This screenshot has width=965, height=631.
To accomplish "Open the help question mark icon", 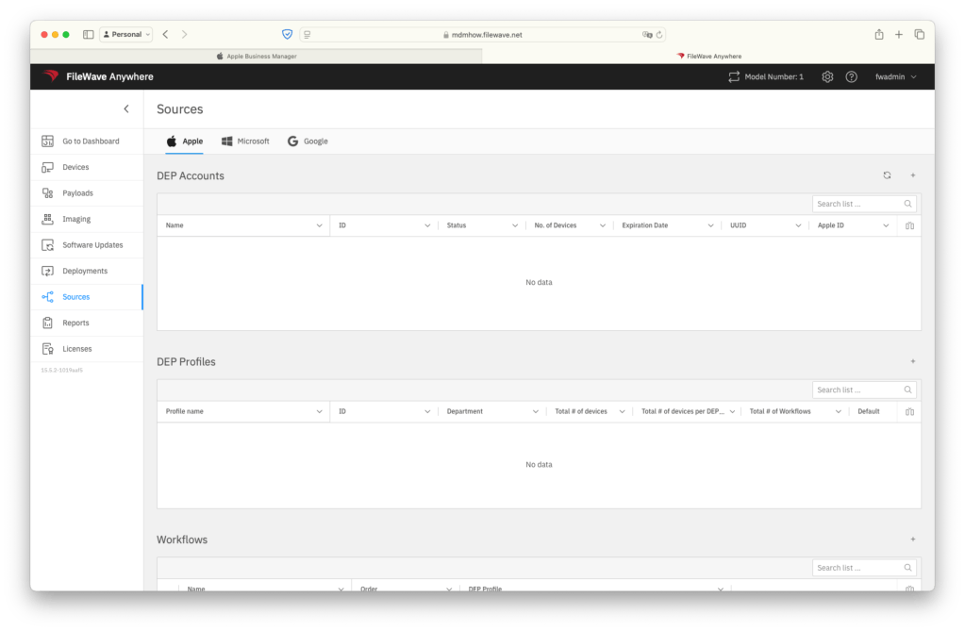I will (851, 76).
